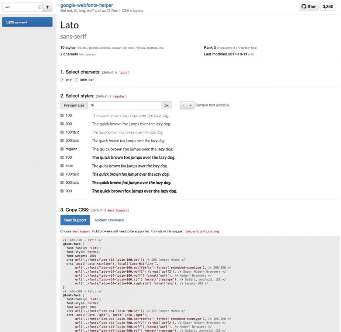The height and width of the screenshot is (332, 341).
Task: Click the px unit label
Action: pyautogui.click(x=166, y=105)
